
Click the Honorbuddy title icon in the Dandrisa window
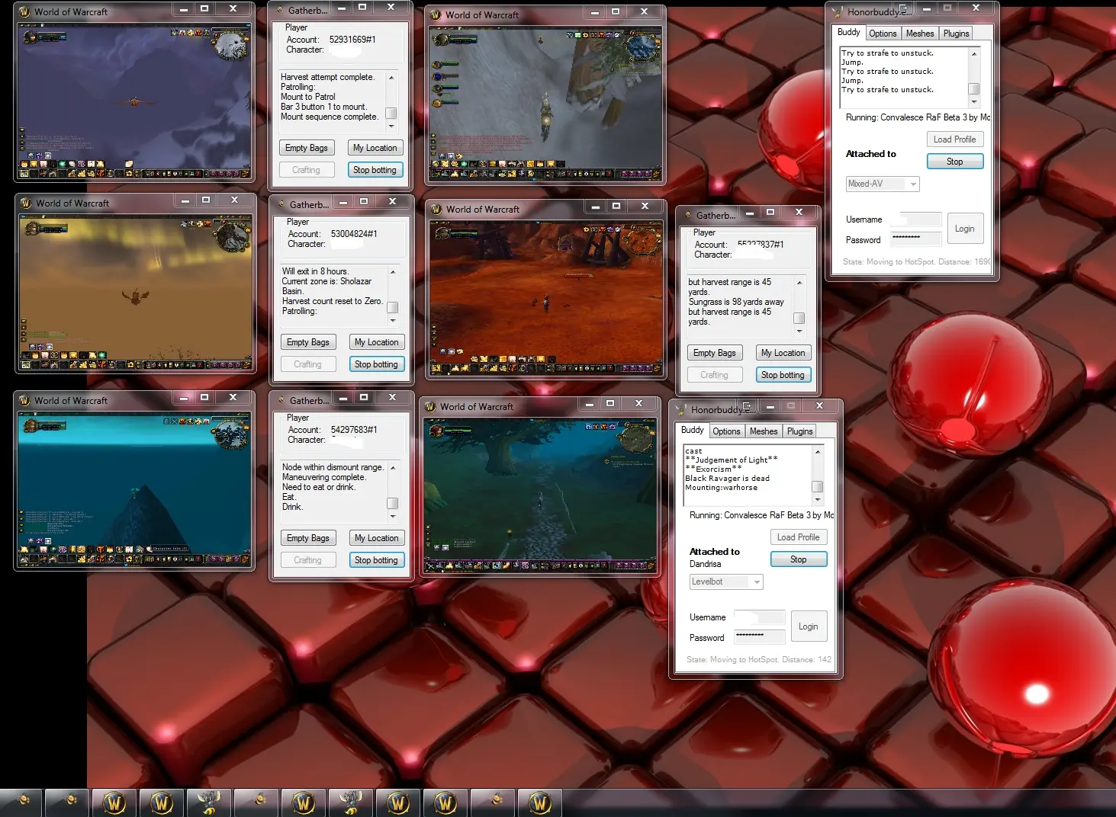[681, 409]
